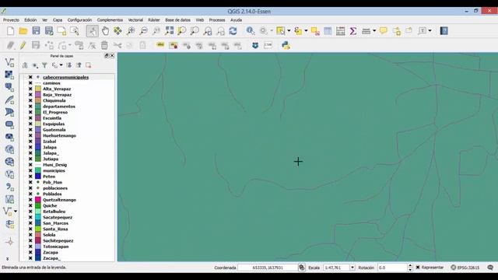Click the Refresh map icon
This screenshot has height=280, width=498.
coord(233,31)
